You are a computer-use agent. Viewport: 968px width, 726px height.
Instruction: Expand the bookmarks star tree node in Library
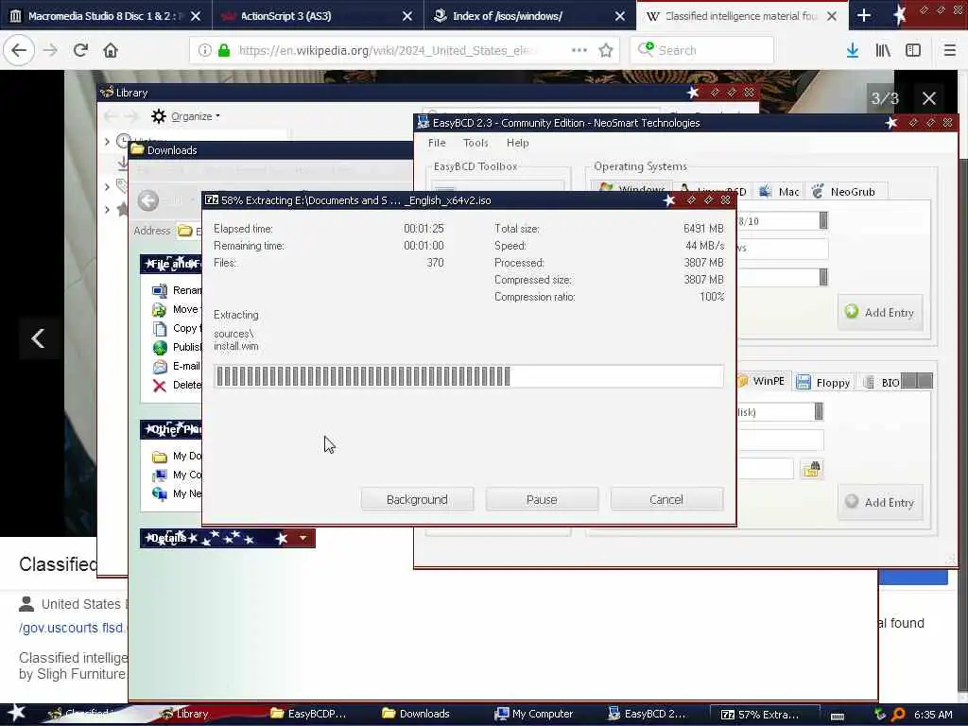point(107,210)
